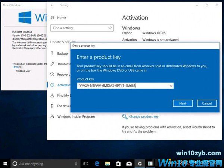Click Version 1703 text in About Windows
Image resolution: width=224 pixels, height=168 pixels.
29,35
